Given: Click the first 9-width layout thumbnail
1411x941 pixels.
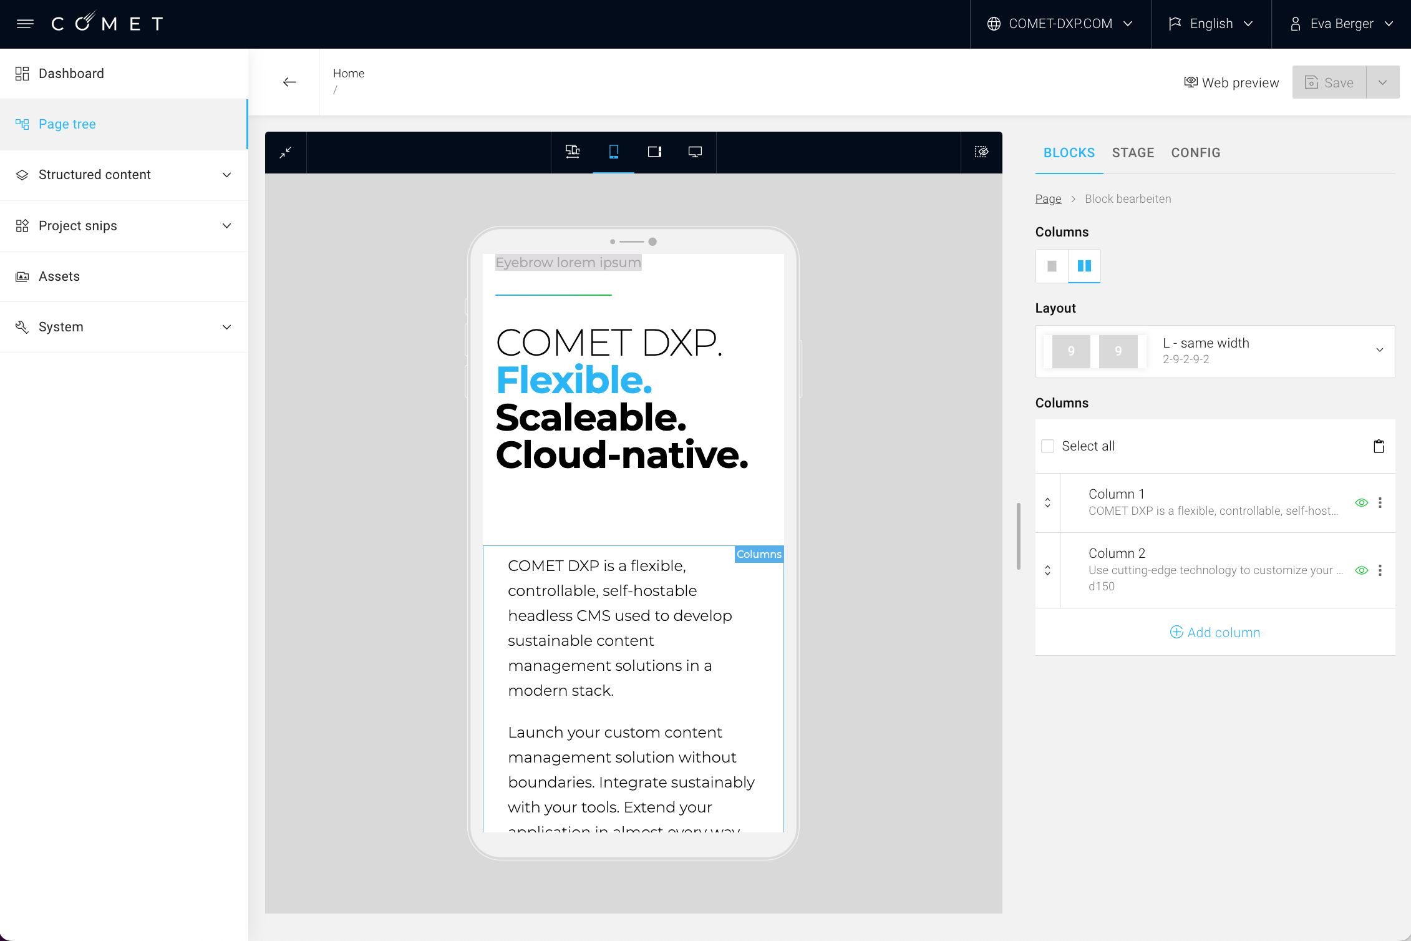Looking at the screenshot, I should (x=1071, y=351).
